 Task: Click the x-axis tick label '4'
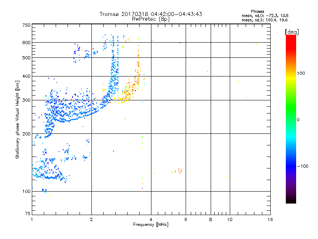coord(151,219)
